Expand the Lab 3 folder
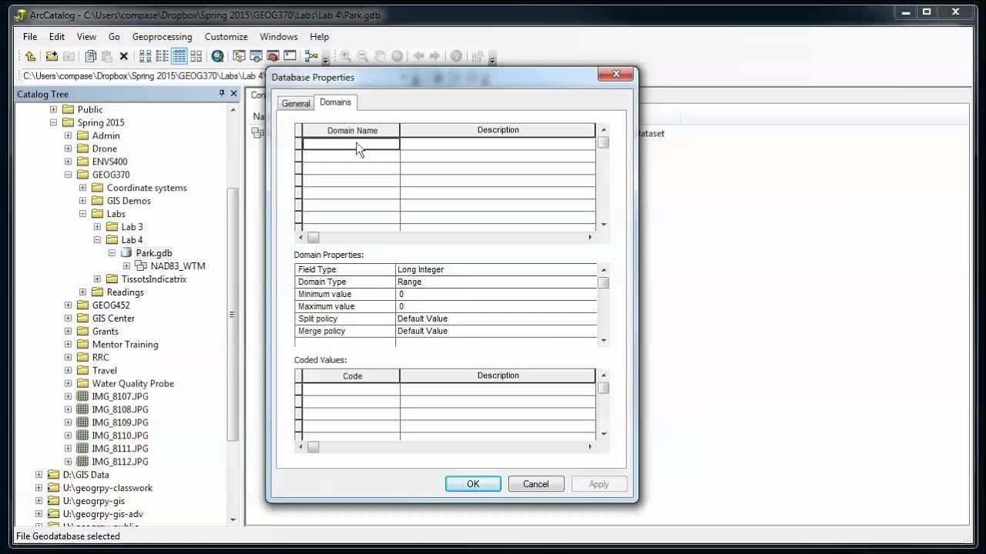Image resolution: width=986 pixels, height=554 pixels. click(98, 227)
